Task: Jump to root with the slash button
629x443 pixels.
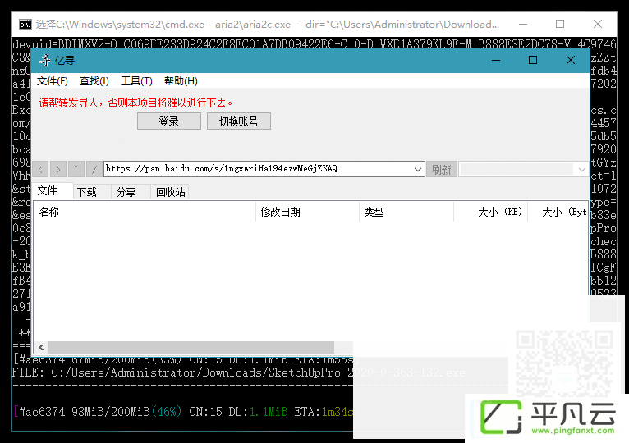Action: click(x=94, y=170)
